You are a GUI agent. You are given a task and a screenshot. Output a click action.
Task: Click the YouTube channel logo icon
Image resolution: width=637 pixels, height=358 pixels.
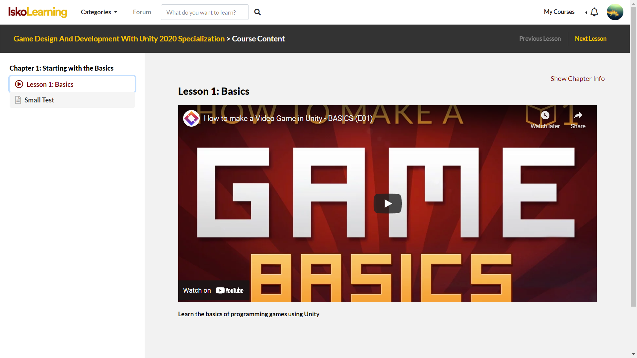pos(191,118)
